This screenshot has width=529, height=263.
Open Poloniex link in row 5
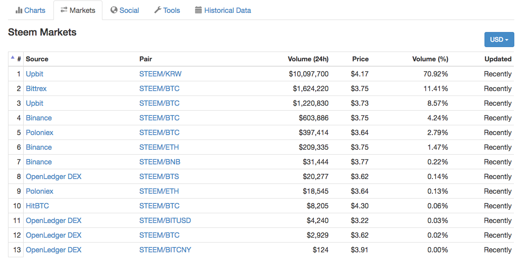(40, 132)
